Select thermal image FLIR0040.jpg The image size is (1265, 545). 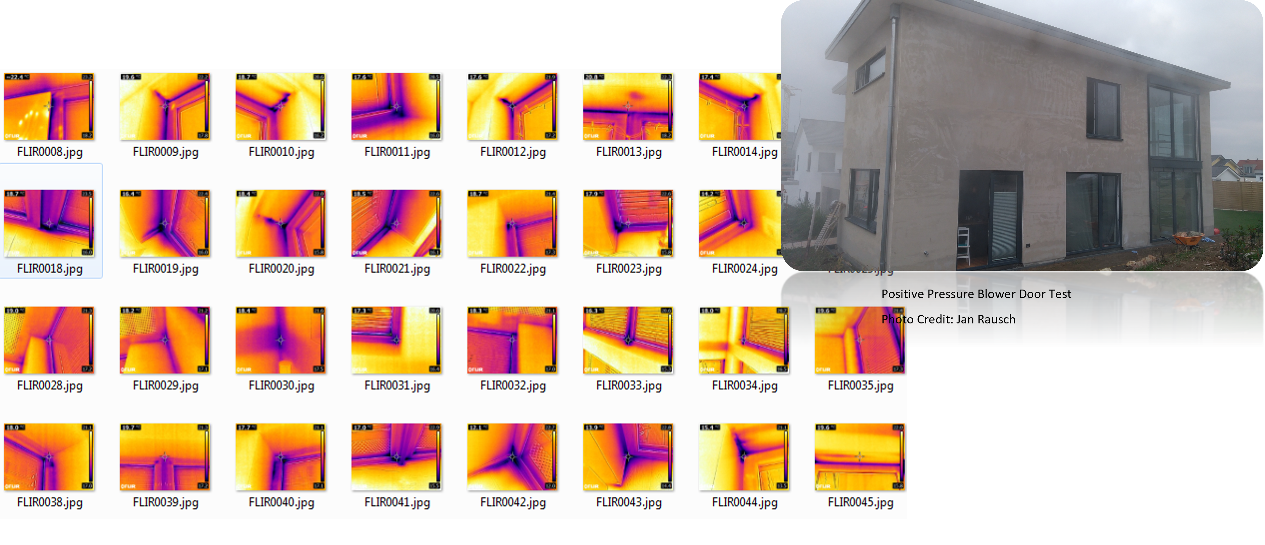point(281,457)
